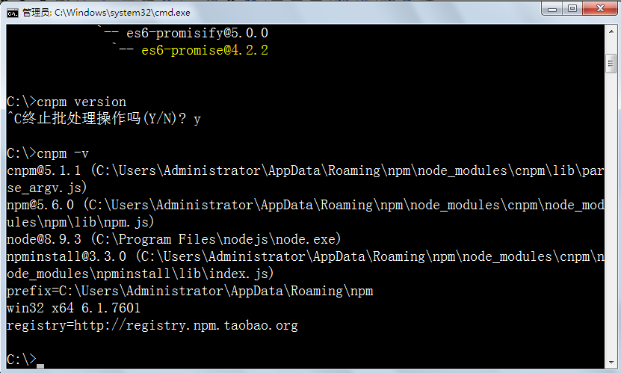
Task: Click the 'win32 x64 6.1.7601' line
Action: tap(73, 308)
